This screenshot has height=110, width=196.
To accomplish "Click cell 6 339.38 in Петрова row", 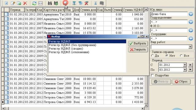I will (88, 97).
